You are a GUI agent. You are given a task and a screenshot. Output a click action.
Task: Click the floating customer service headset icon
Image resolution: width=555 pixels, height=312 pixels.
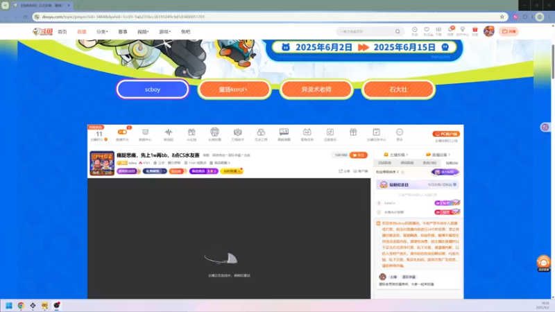544,263
